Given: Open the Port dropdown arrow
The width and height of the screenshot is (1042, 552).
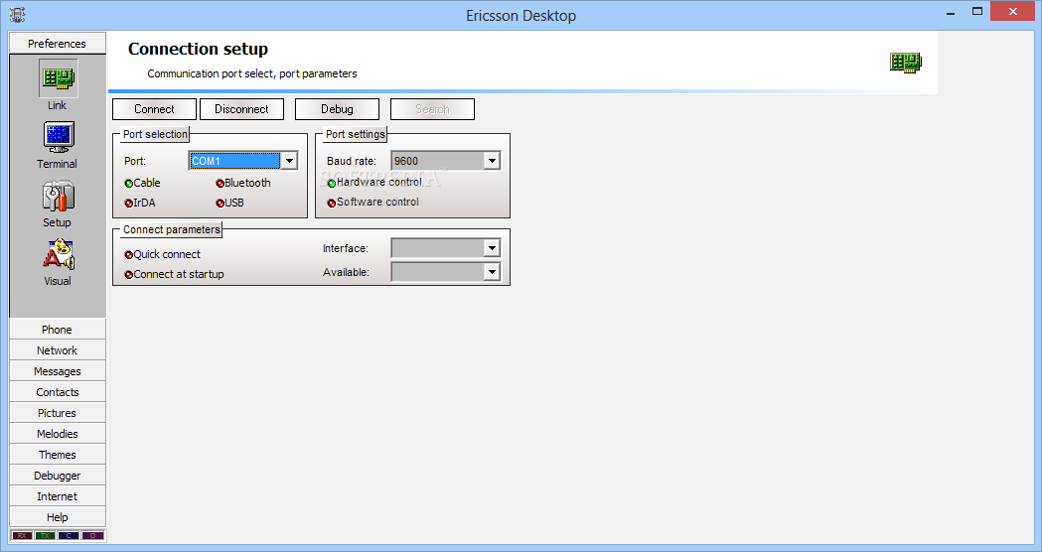Looking at the screenshot, I should click(x=289, y=161).
